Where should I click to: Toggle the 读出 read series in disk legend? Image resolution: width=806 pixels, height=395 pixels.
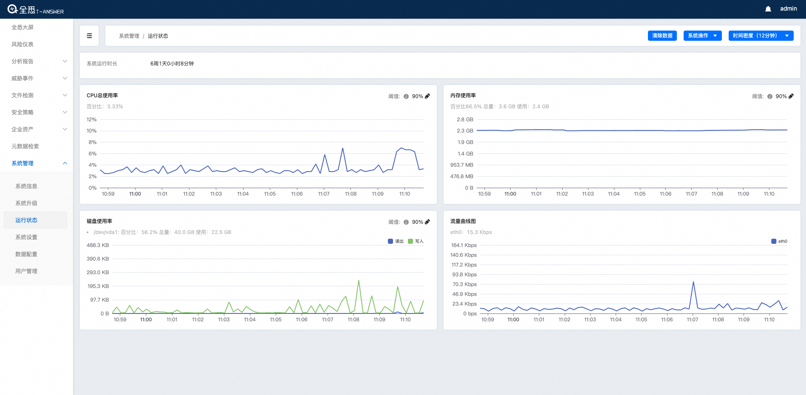396,241
